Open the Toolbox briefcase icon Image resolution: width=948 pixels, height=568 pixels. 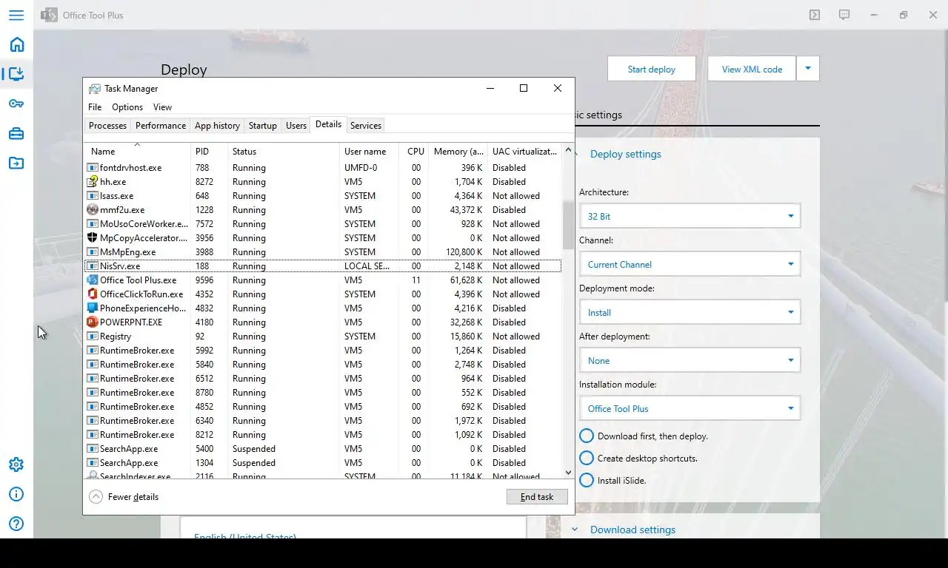pos(16,134)
